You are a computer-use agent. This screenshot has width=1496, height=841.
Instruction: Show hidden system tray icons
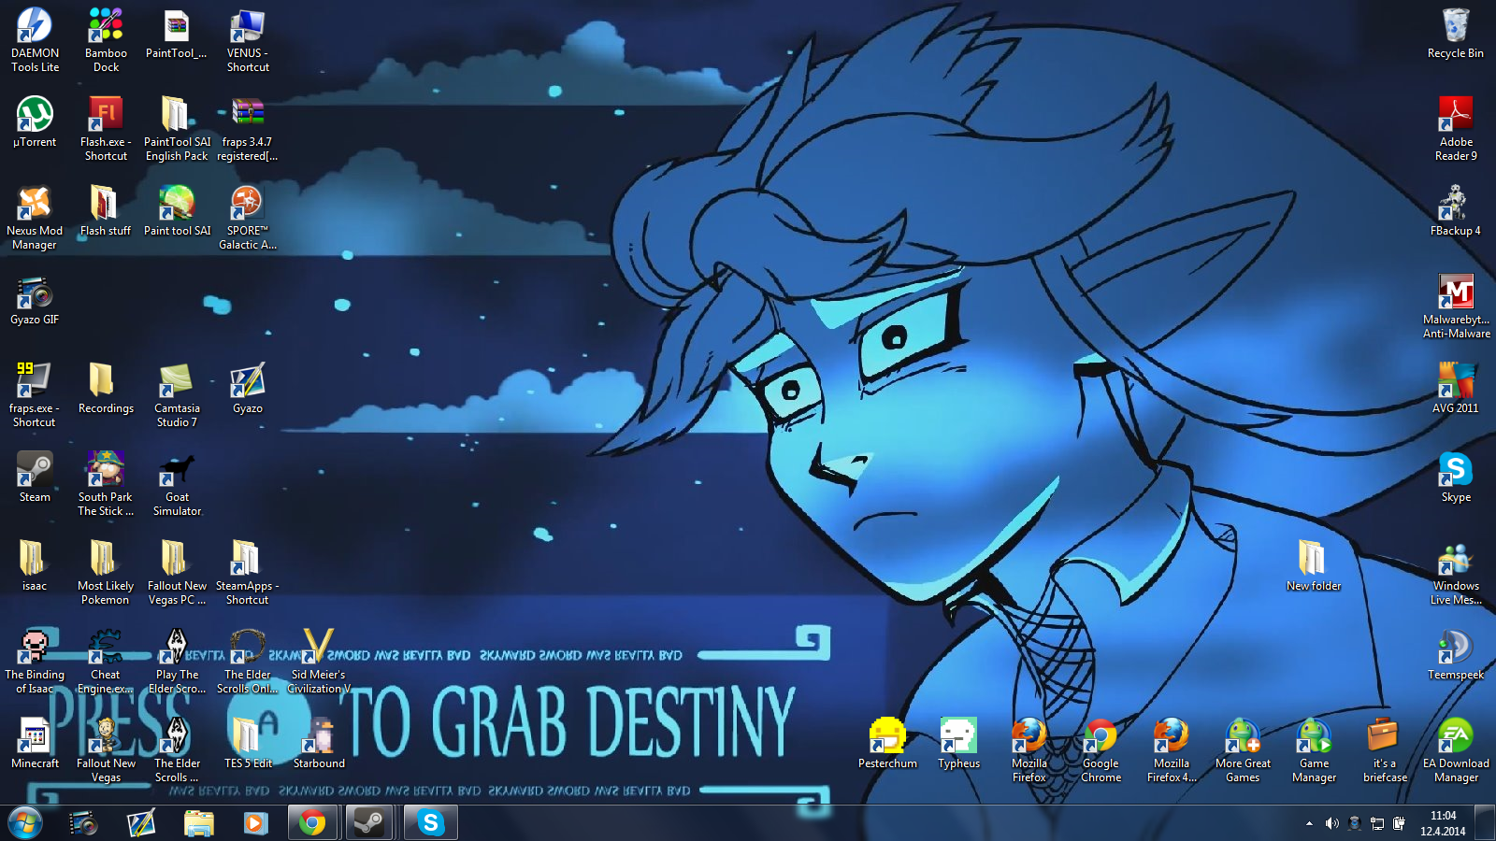[x=1309, y=823]
